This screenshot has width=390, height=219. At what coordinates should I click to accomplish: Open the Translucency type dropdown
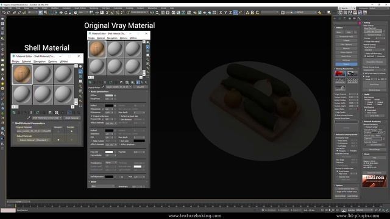pyautogui.click(x=111, y=162)
